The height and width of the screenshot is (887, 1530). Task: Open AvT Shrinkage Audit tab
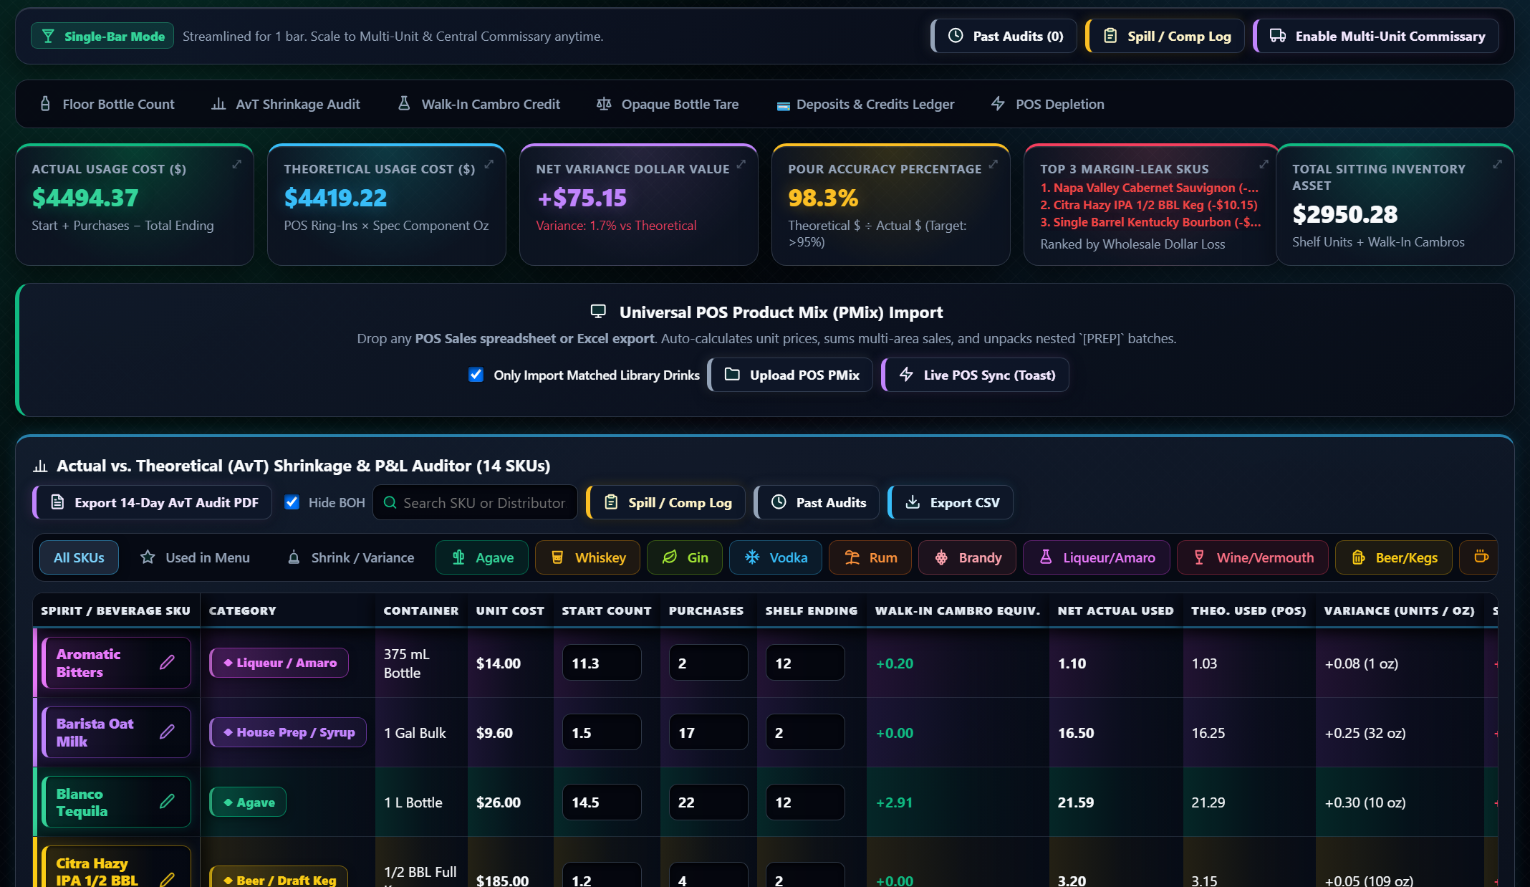point(286,104)
